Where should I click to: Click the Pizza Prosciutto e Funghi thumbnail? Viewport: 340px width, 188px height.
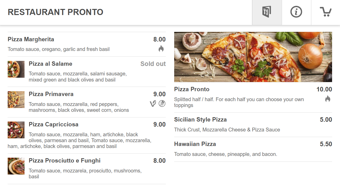pyautogui.click(x=16, y=166)
